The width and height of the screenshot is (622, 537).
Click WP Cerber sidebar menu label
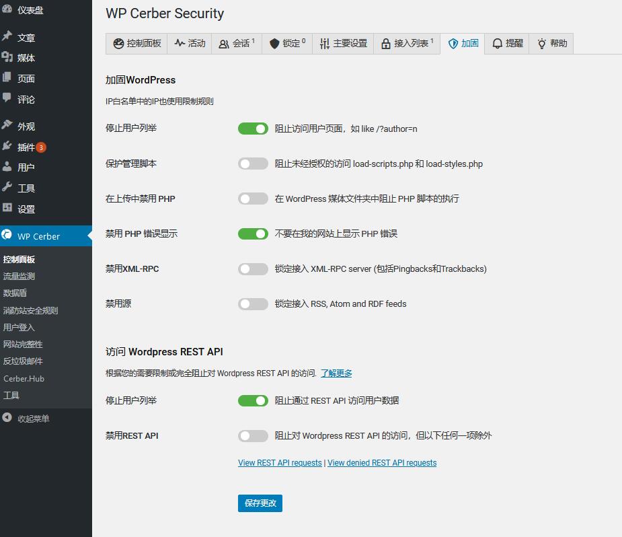point(38,236)
